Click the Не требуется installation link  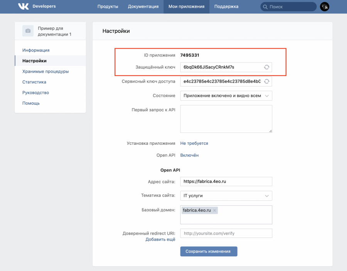click(194, 143)
